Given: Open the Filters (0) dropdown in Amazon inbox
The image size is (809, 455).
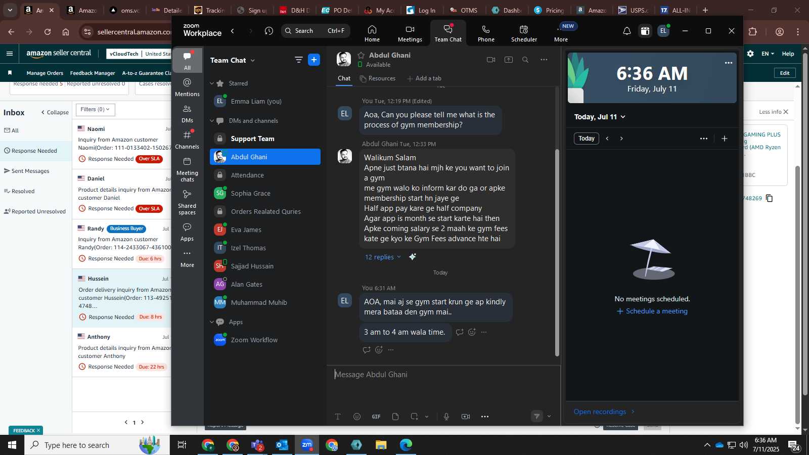Looking at the screenshot, I should [x=95, y=109].
